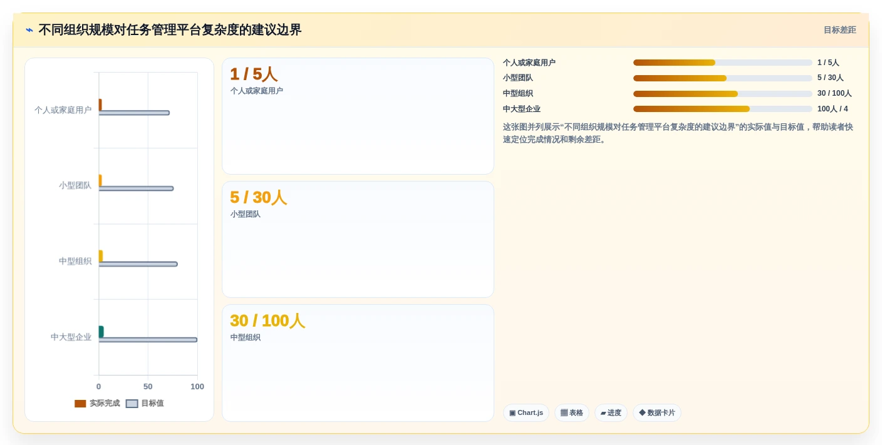Click the 小型团队 progress bar

(x=722, y=78)
